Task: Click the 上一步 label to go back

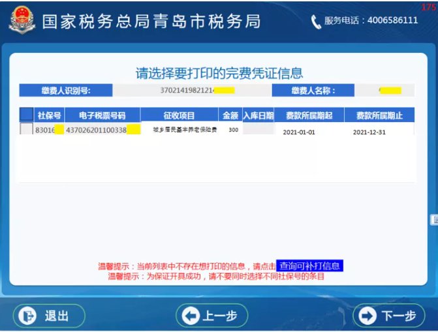Action: point(220,316)
